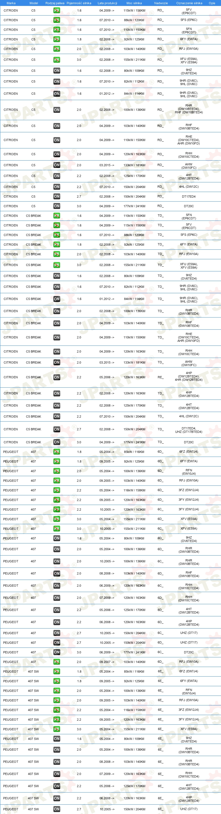221x814 pixels.
Task: Click the '09.2007 ->' production date cell
Action: [107, 662]
